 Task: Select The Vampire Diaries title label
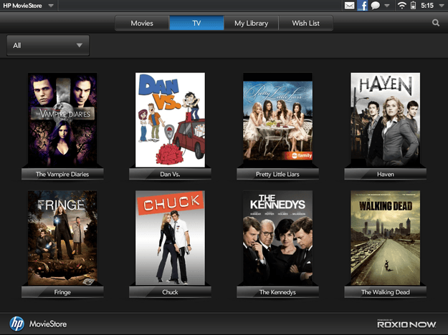coord(62,174)
